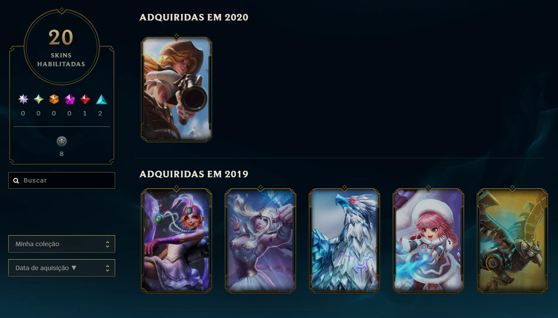558x318 pixels.
Task: Focus the Buscar search input
Action: coord(62,180)
